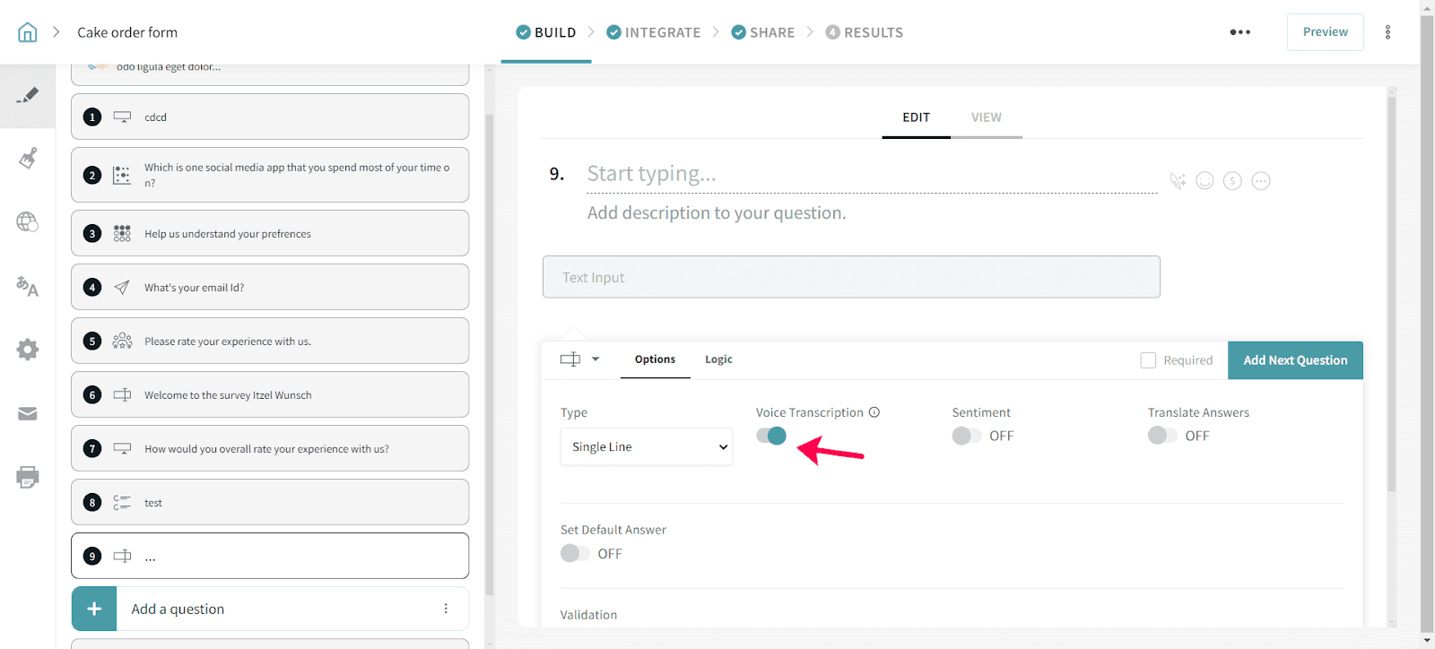Open the Type dropdown showing Single Line
Viewport: 1435px width, 649px height.
click(x=646, y=446)
